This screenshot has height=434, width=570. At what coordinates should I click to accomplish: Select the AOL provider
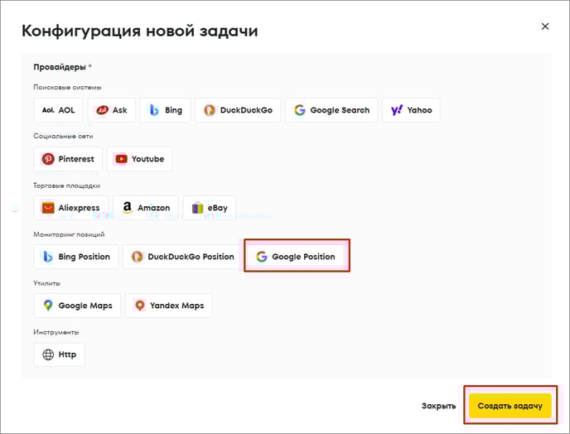[58, 110]
